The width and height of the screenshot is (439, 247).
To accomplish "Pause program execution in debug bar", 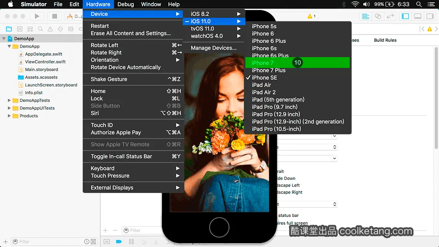I will pos(131,242).
